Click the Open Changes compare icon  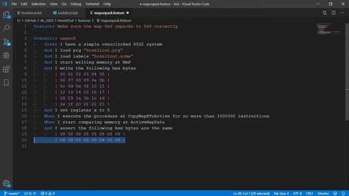[325, 13]
